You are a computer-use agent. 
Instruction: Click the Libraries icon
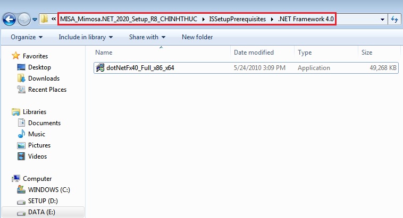[x=15, y=112]
